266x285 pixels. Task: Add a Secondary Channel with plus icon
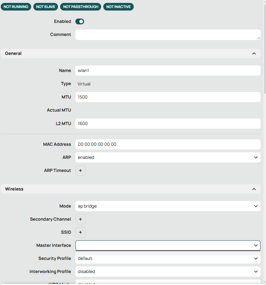80,219
